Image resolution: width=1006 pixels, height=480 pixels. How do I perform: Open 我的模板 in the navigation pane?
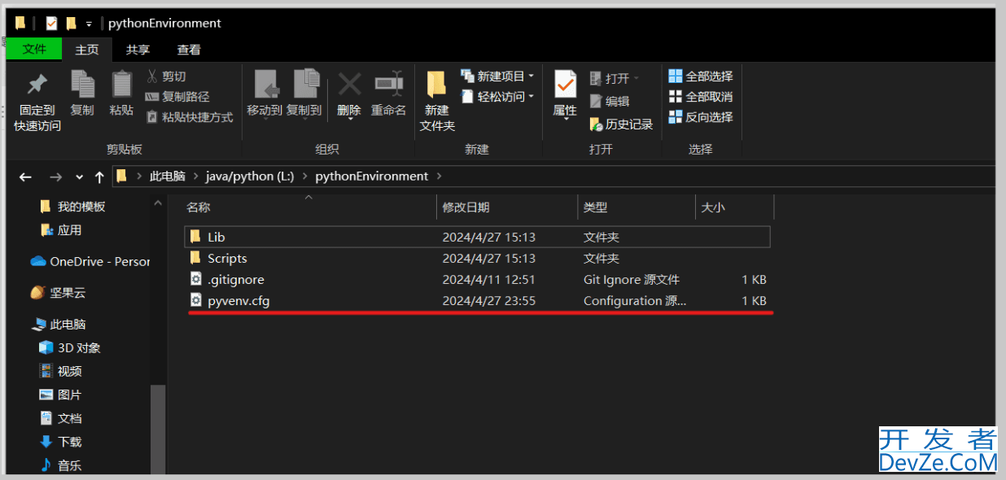coord(81,207)
